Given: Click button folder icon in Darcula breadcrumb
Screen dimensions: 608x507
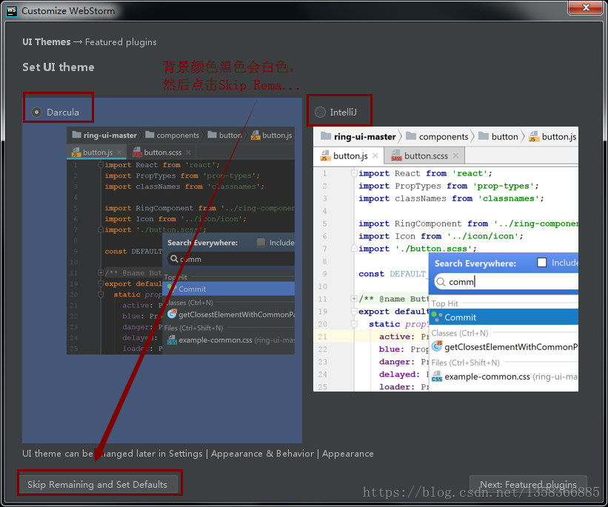Looking at the screenshot, I should pyautogui.click(x=212, y=135).
